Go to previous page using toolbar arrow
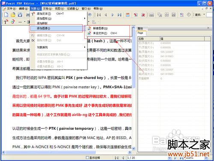Image resolution: width=214 pixels, height=161 pixels. (x=106, y=15)
